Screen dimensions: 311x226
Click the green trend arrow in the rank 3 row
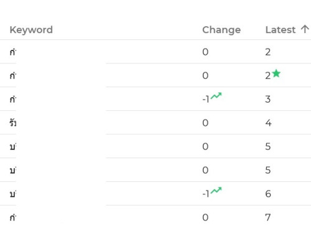(216, 96)
